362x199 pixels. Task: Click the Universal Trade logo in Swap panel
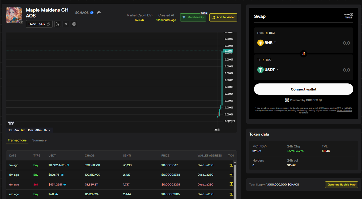click(348, 16)
